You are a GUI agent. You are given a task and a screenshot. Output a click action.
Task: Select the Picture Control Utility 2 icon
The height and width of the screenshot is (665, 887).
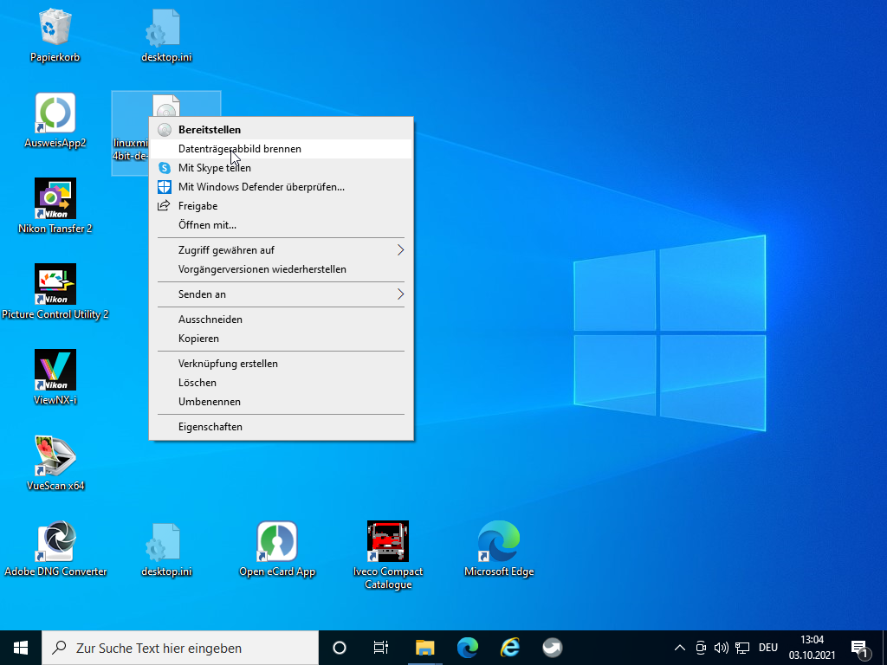55,285
